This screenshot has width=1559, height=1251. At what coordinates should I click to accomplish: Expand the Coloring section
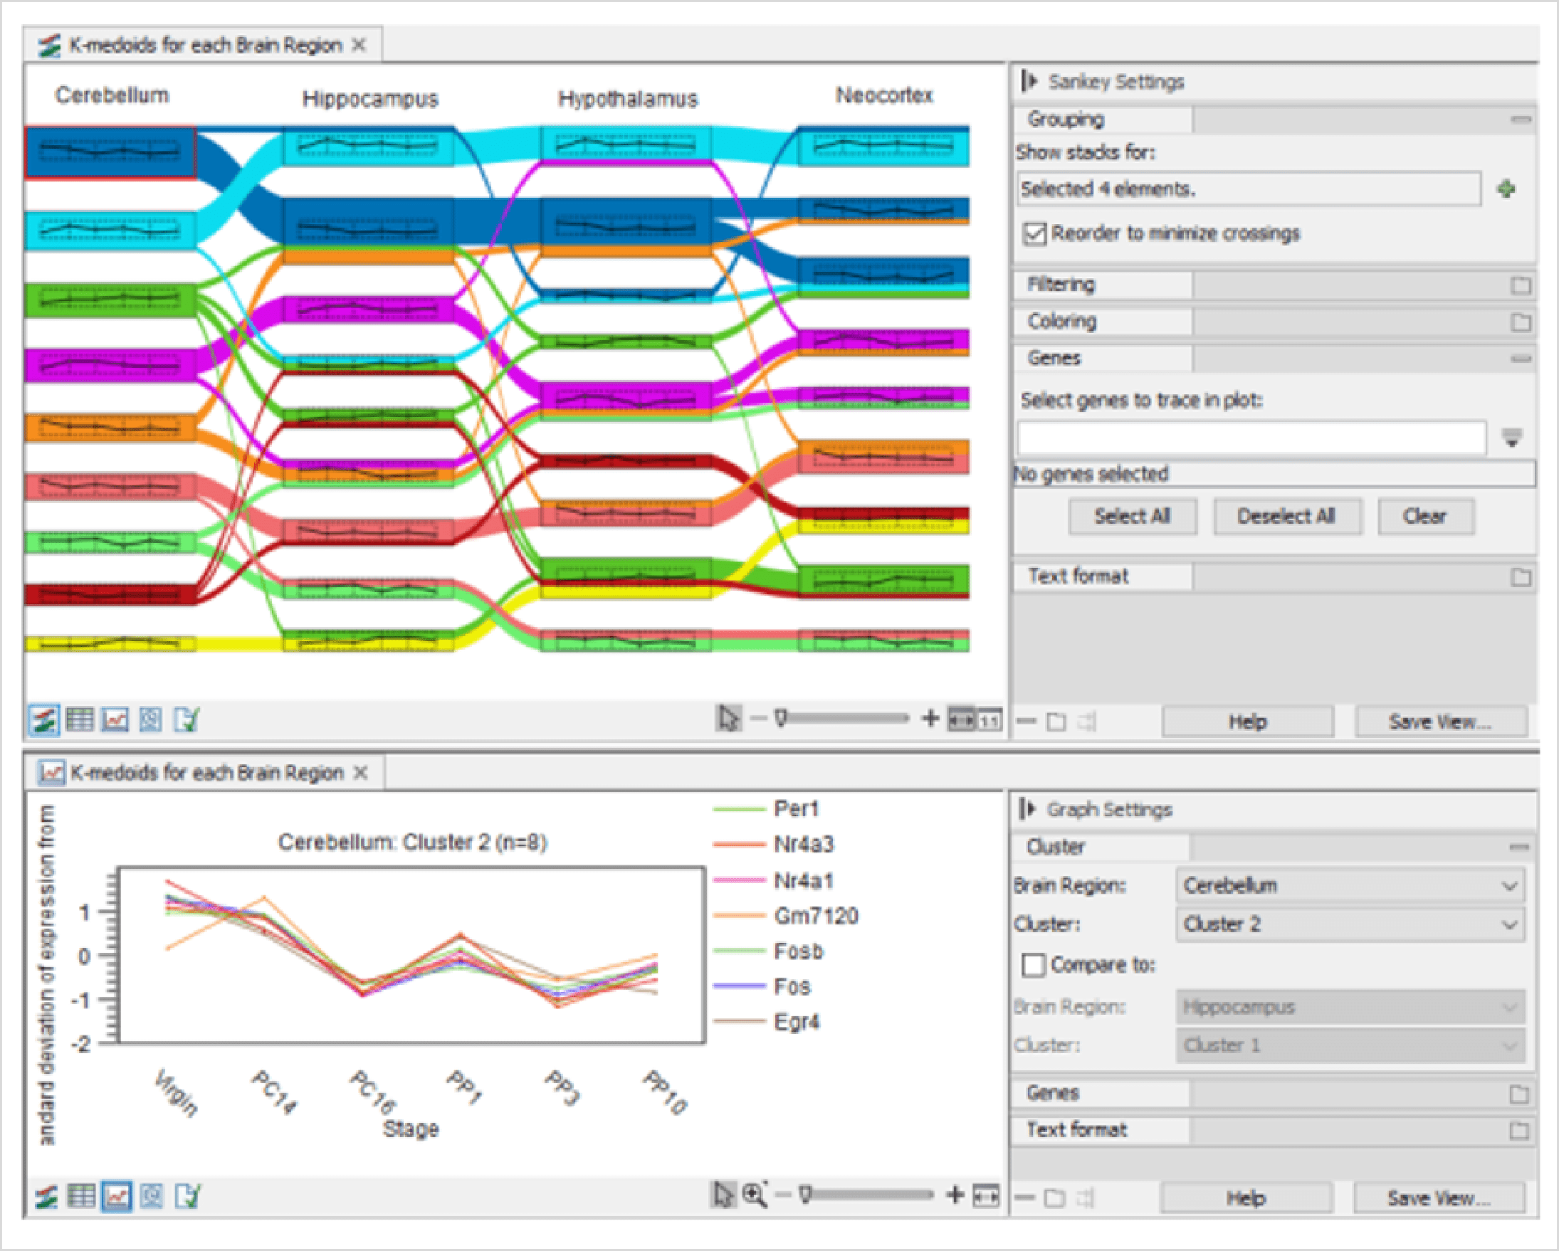(x=1521, y=322)
